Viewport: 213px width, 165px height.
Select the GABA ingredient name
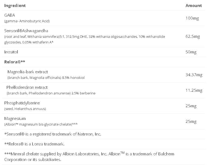pos(10,15)
